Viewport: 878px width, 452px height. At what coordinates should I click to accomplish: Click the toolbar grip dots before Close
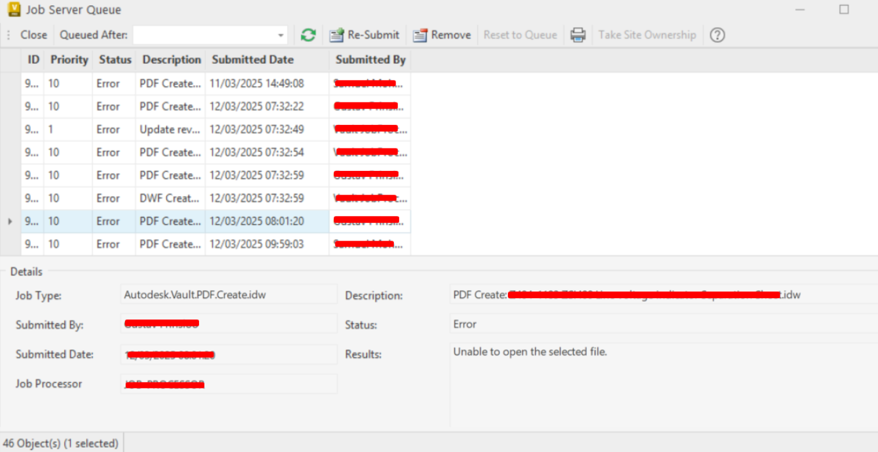[x=8, y=35]
